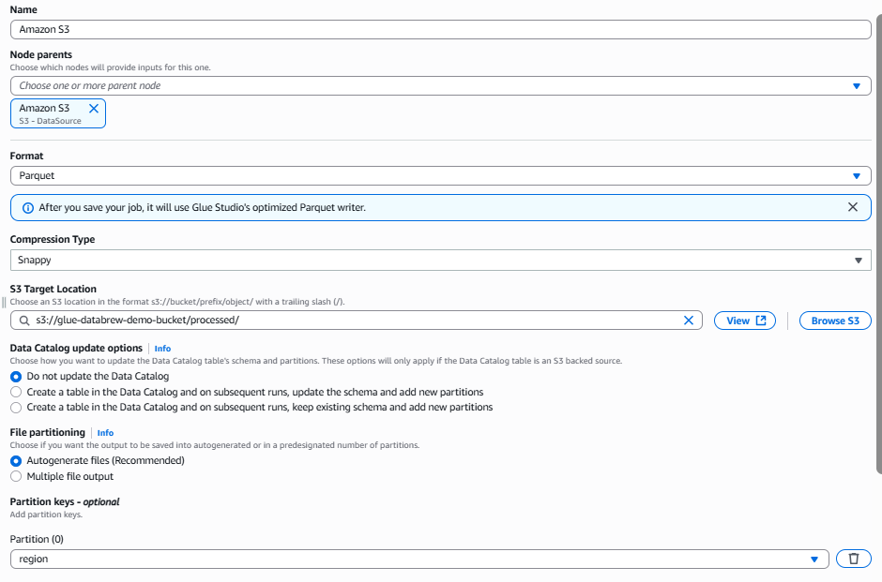Choose Multiple file output option

coord(16,477)
